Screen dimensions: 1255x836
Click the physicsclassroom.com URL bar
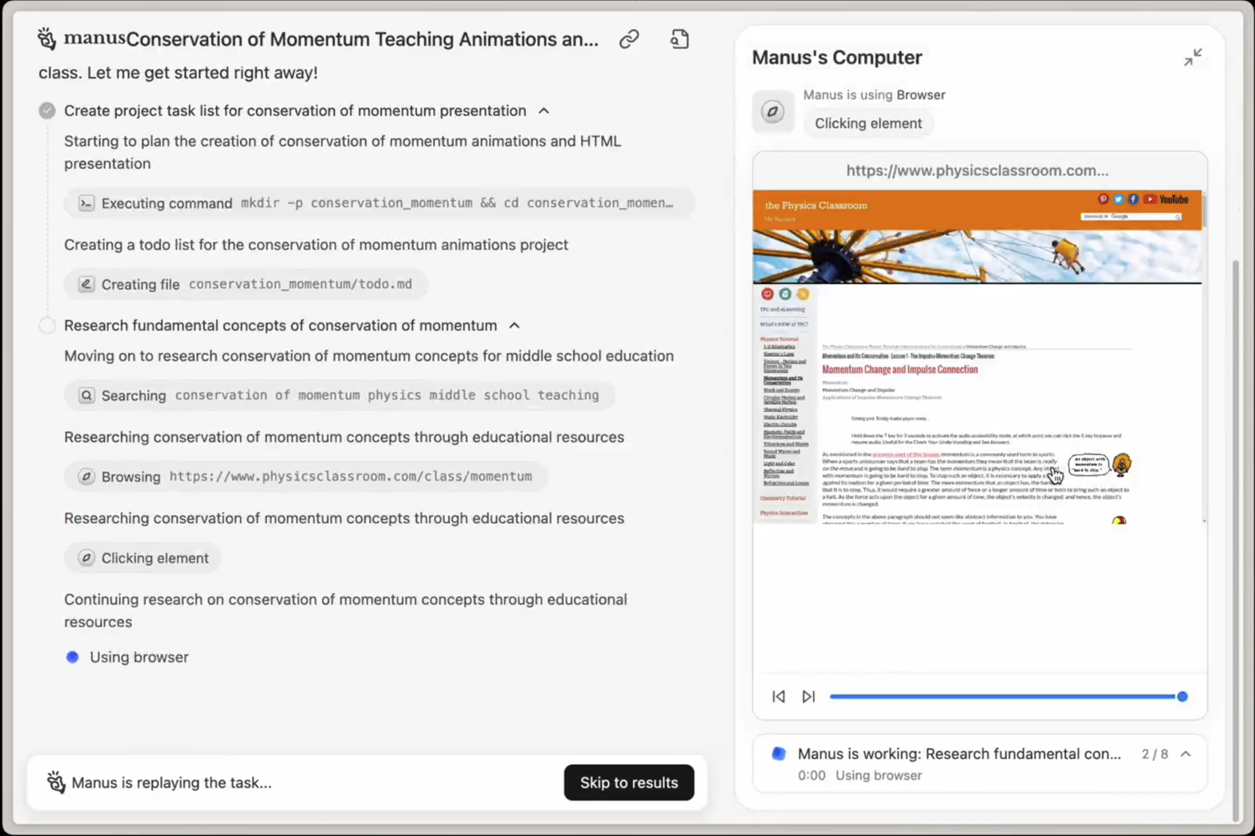point(978,170)
